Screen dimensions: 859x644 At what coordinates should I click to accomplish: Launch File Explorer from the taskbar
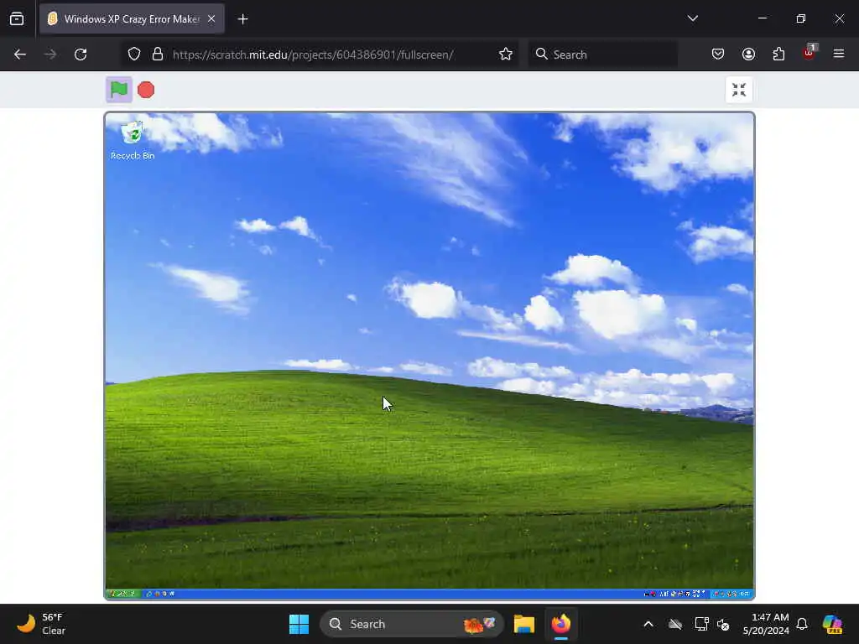[x=524, y=624]
